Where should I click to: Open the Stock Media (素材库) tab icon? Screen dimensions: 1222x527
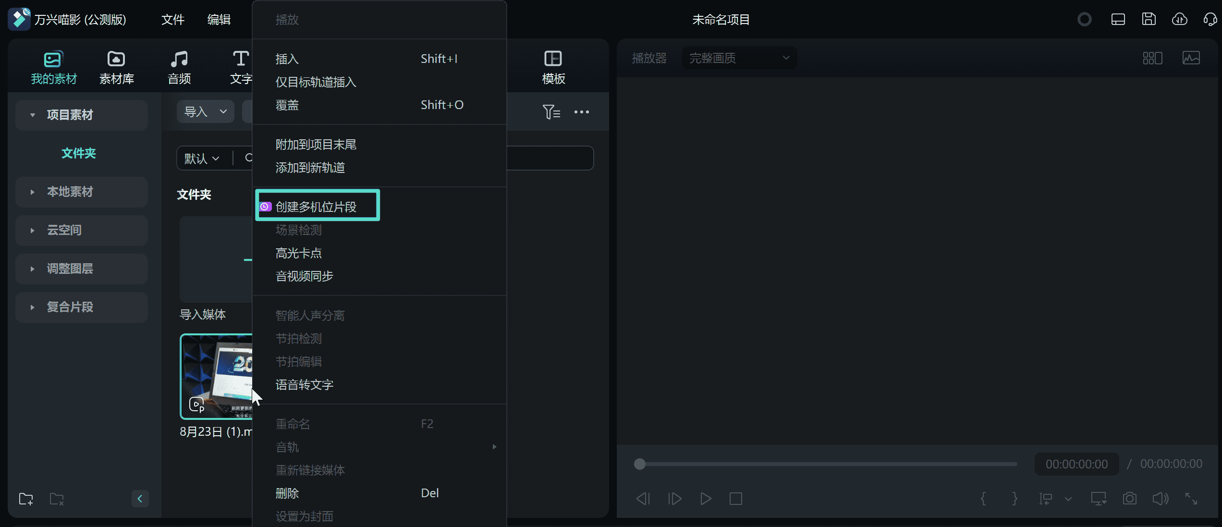[116, 60]
